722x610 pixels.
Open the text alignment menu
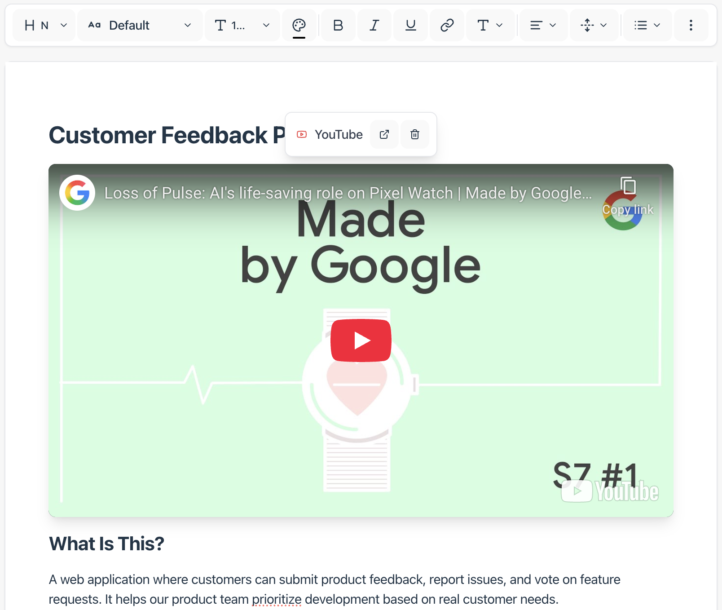[543, 26]
